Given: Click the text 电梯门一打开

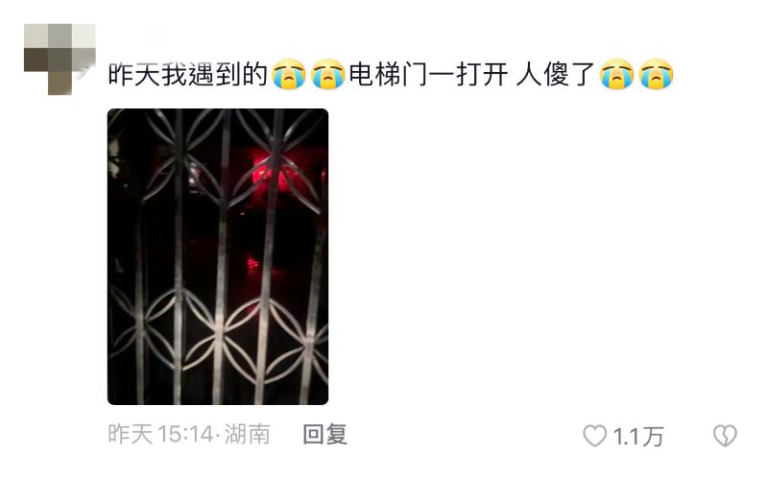Looking at the screenshot, I should pyautogui.click(x=428, y=75).
